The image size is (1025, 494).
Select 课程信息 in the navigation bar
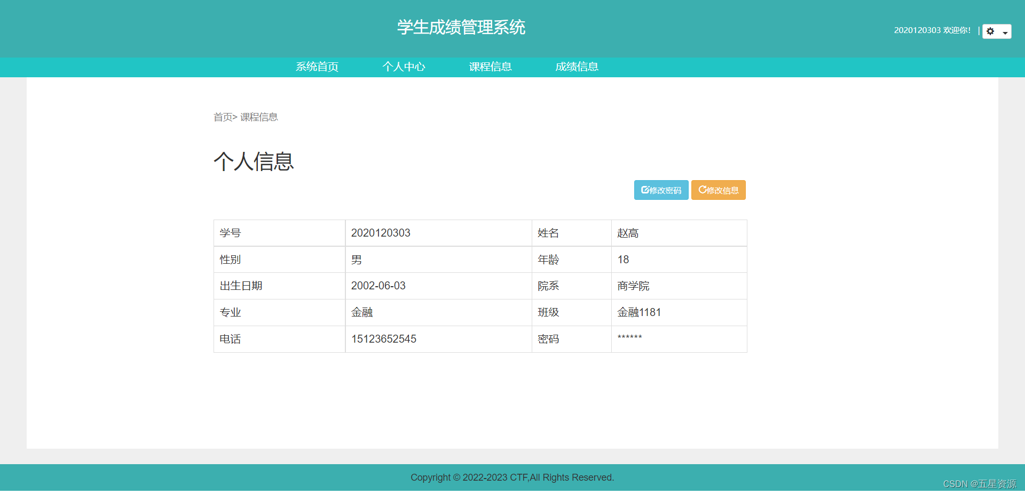(x=490, y=67)
